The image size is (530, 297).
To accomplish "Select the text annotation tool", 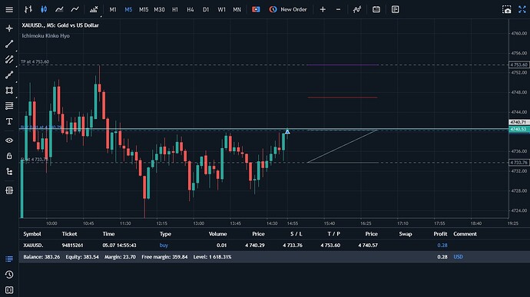I will pyautogui.click(x=9, y=121).
